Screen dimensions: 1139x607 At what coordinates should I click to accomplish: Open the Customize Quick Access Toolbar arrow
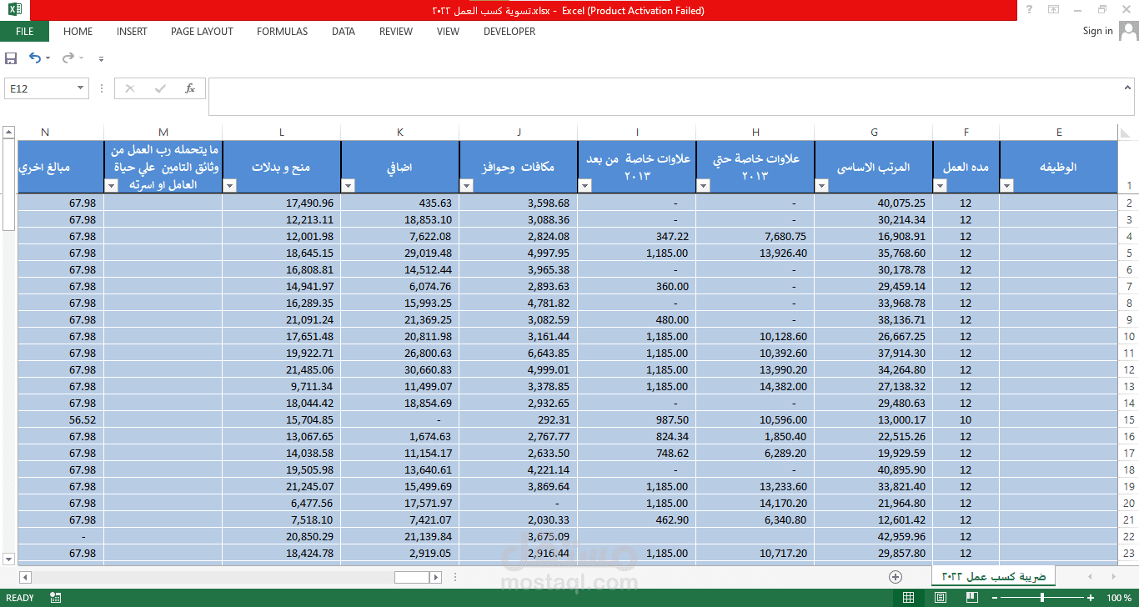point(101,58)
